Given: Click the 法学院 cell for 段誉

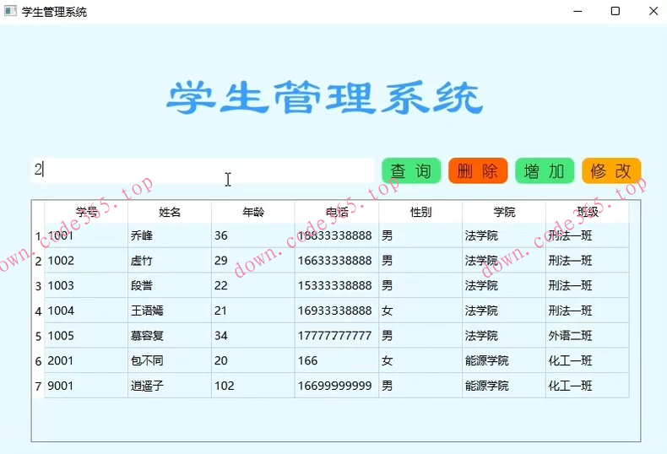Looking at the screenshot, I should pyautogui.click(x=504, y=286).
